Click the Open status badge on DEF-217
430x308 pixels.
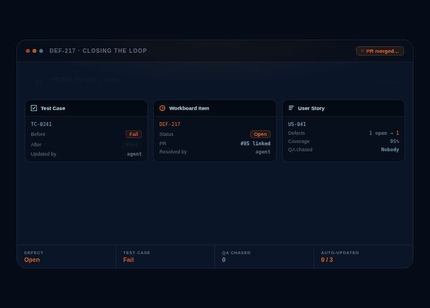click(x=260, y=134)
